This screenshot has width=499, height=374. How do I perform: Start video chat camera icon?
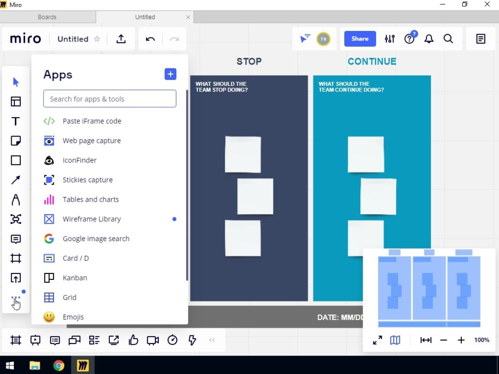tap(153, 341)
